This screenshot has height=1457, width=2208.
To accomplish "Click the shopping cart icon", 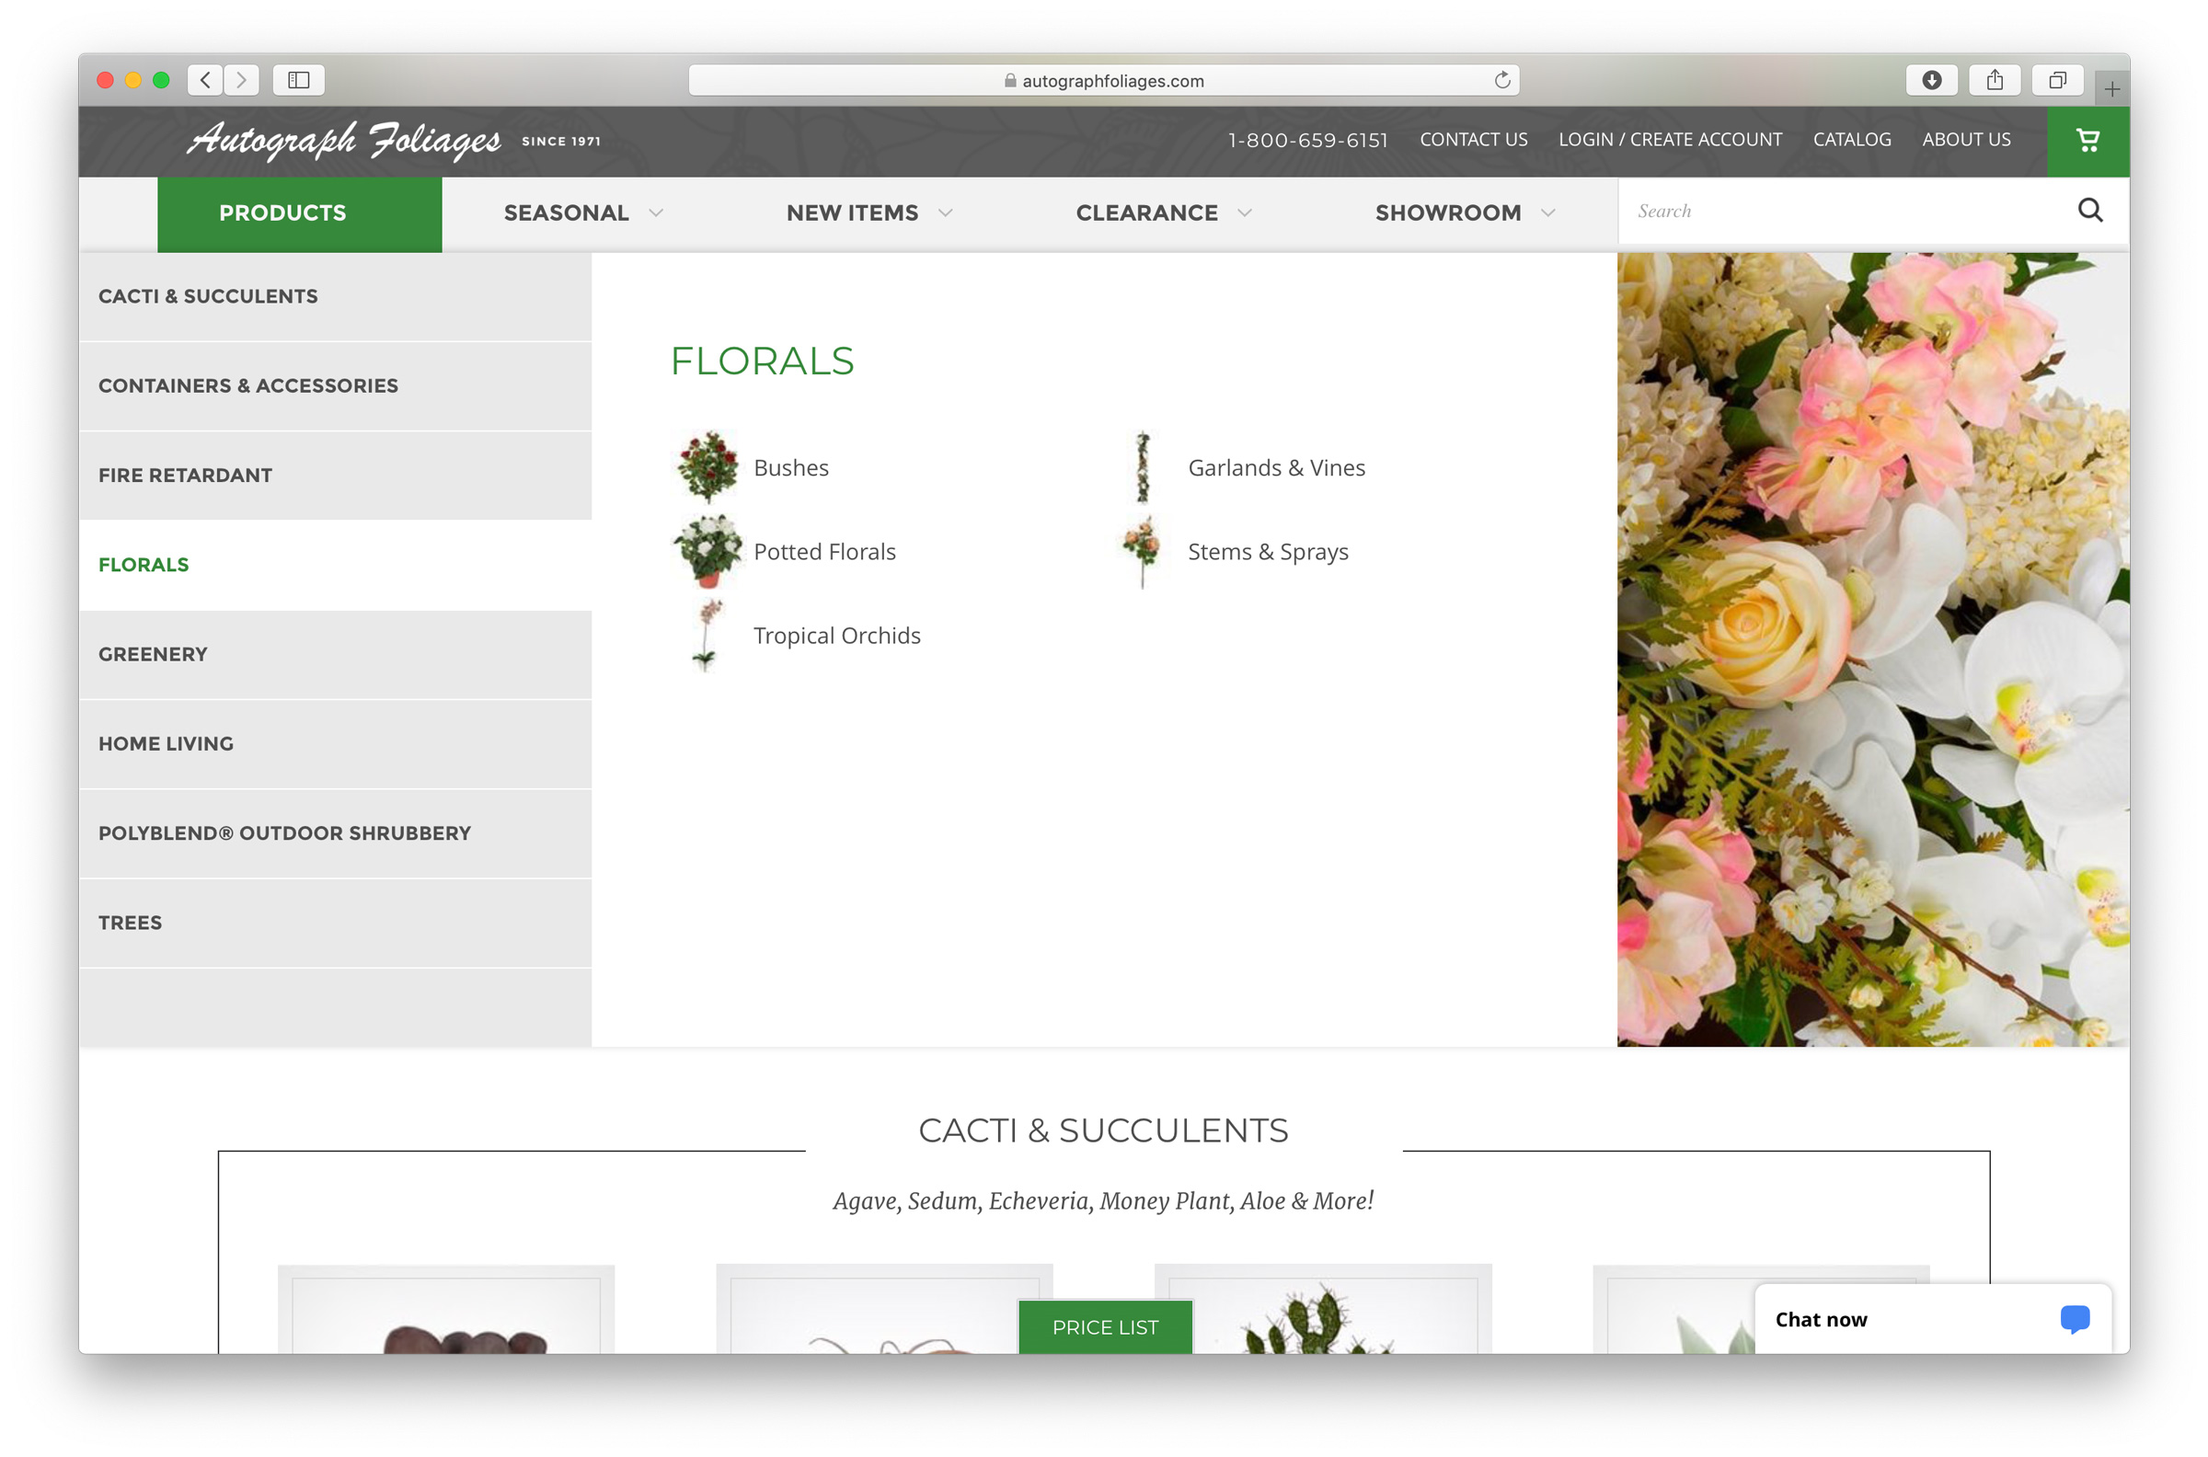I will coord(2086,140).
